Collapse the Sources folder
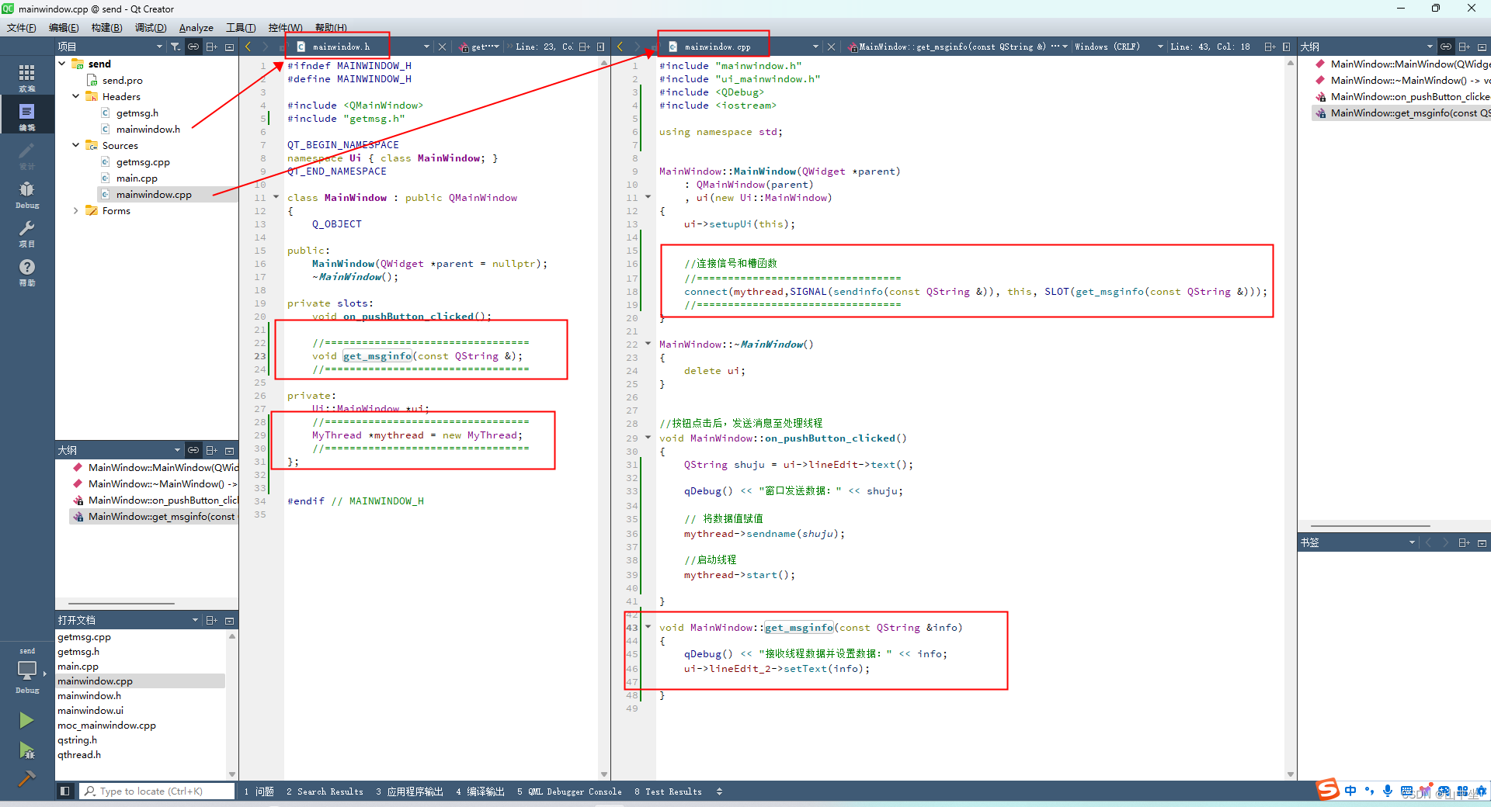 pos(76,145)
